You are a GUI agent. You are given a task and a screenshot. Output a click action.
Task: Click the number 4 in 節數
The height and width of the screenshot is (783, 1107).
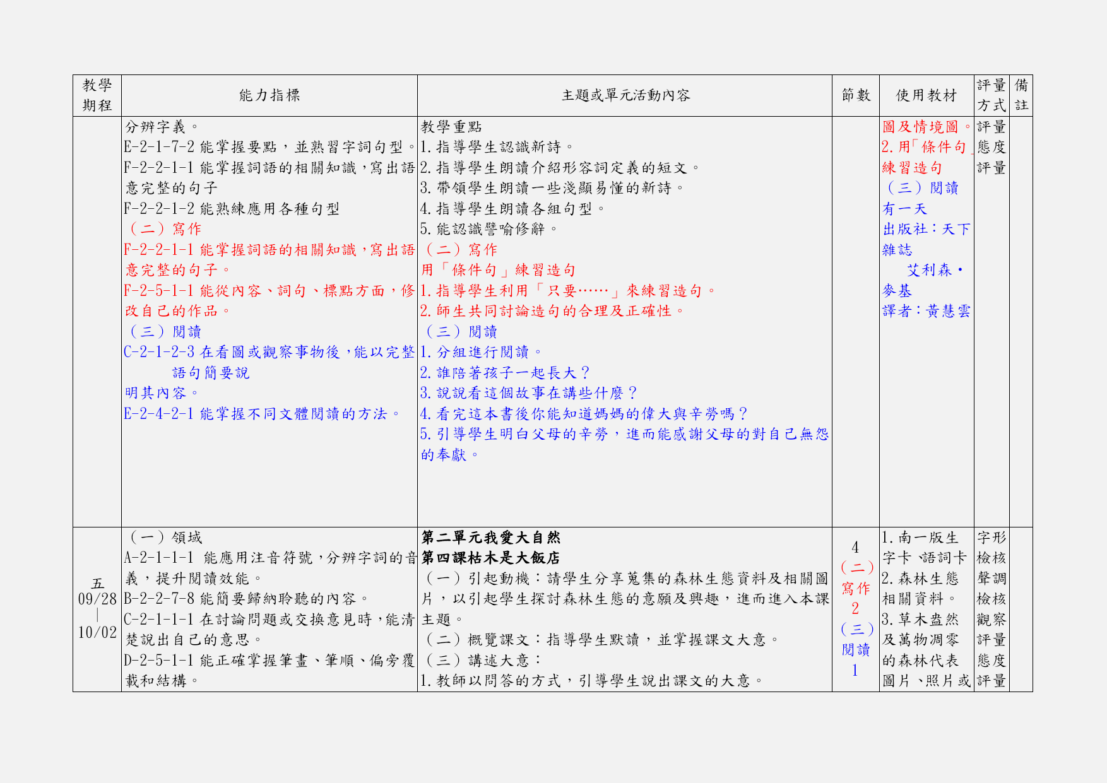pyautogui.click(x=855, y=548)
